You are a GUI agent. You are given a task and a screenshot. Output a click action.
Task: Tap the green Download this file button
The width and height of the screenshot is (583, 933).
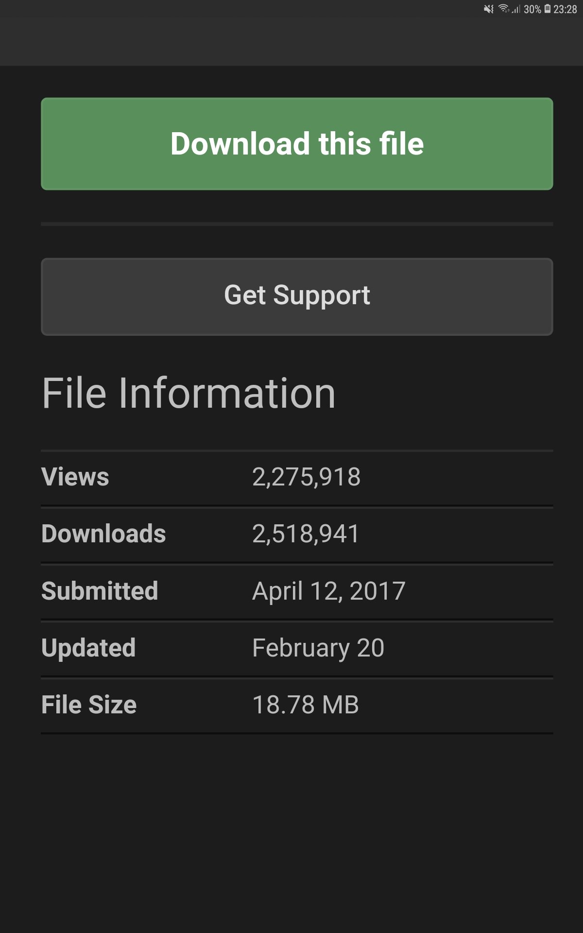click(297, 144)
